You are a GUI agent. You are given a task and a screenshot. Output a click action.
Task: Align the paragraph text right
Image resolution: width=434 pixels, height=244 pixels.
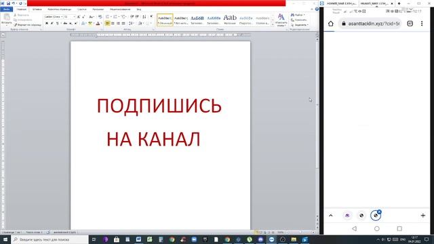tap(118, 24)
